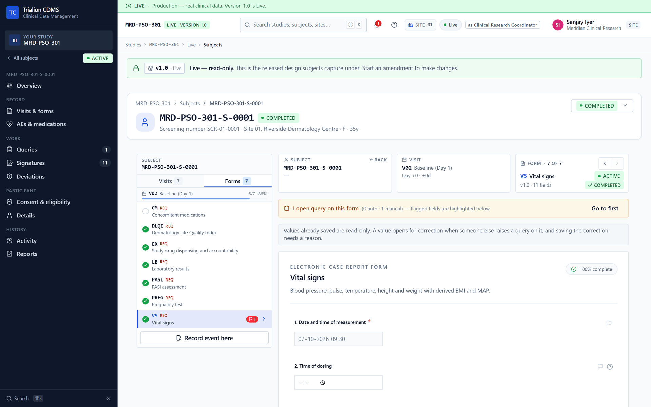This screenshot has width=651, height=407.
Task: Select the empty status circle for Concomitant medications
Action: click(145, 211)
